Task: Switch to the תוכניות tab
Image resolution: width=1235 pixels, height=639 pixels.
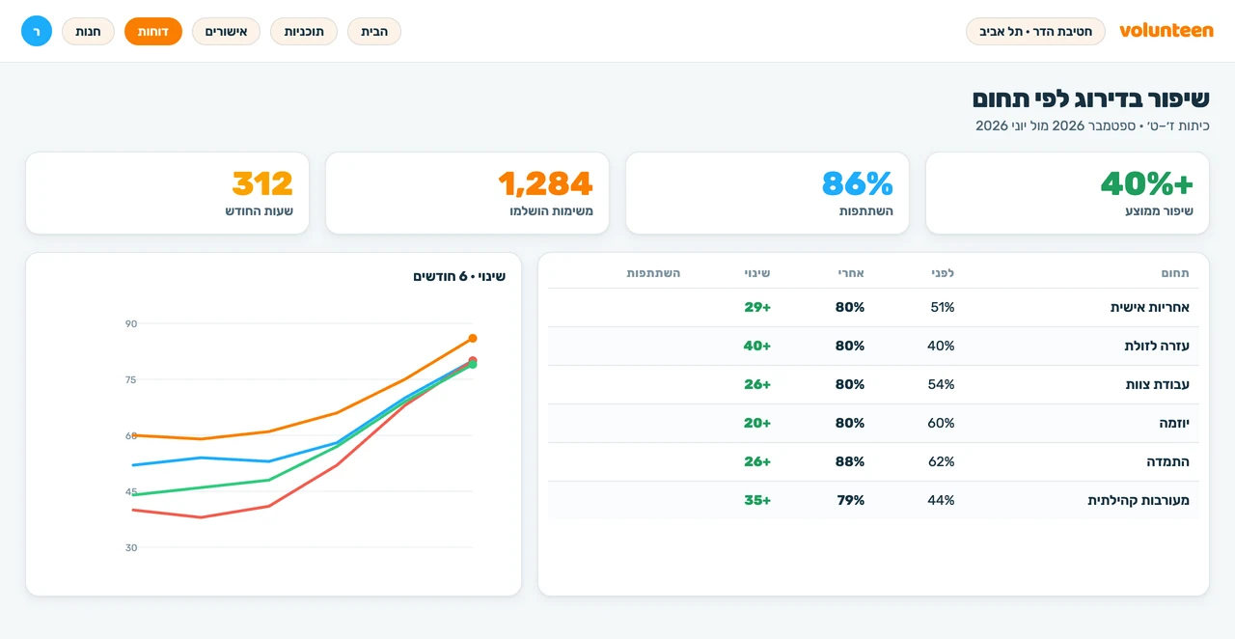Action: click(x=304, y=31)
